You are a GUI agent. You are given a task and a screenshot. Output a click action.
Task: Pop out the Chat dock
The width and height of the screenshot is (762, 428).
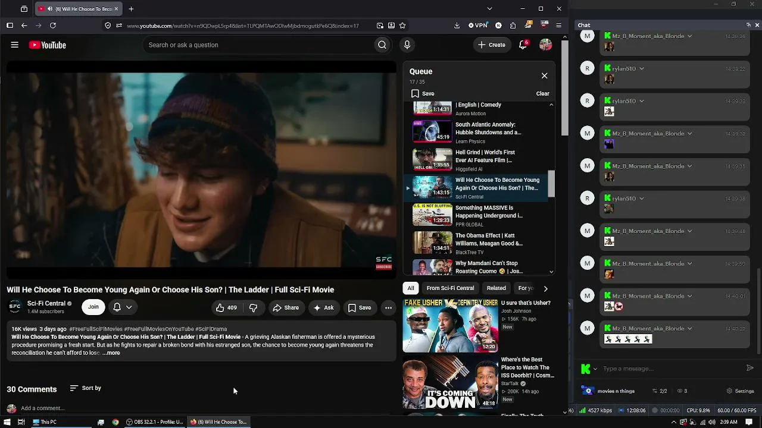748,25
